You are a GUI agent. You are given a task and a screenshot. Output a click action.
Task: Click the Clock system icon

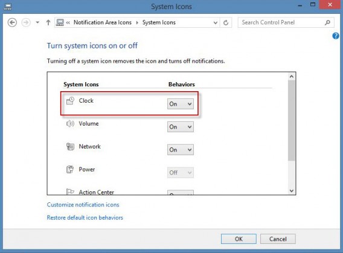pyautogui.click(x=70, y=101)
